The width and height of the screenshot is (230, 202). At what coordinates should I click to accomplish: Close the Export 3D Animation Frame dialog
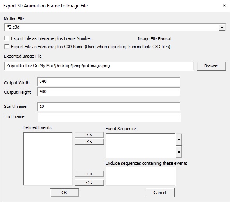224,5
